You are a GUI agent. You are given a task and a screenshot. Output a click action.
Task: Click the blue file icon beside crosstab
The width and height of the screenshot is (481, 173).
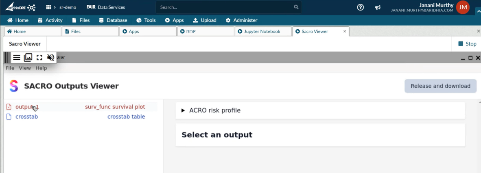pos(9,117)
